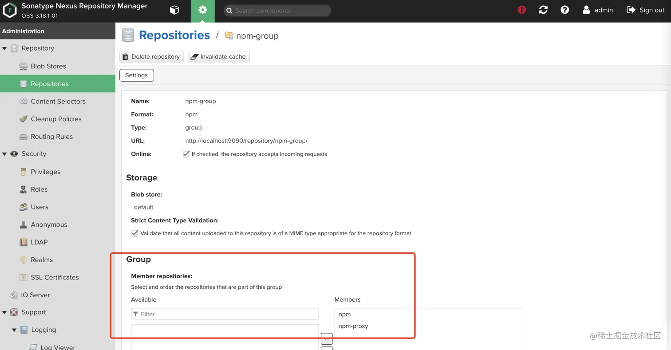Viewport: 671px width, 350px height.
Task: Select Cleanup Policies menu item
Action: tap(56, 119)
